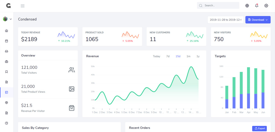
Task: Click the Jun bar in Targets chart
Action: (263, 89)
